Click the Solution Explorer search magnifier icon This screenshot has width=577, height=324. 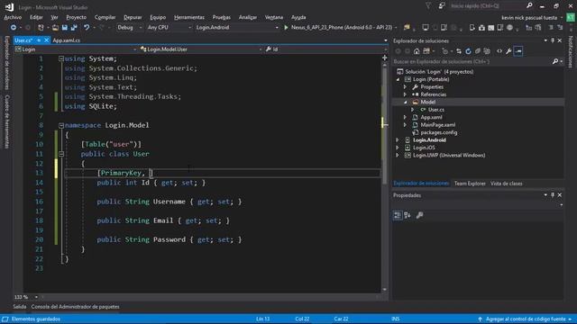[555, 61]
